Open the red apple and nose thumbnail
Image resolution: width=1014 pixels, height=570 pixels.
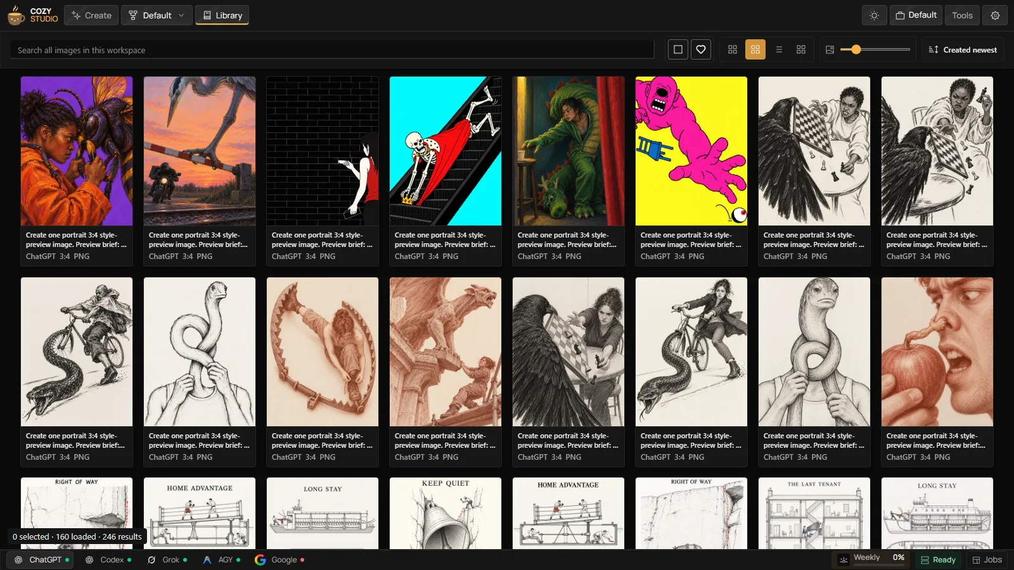pyautogui.click(x=937, y=351)
